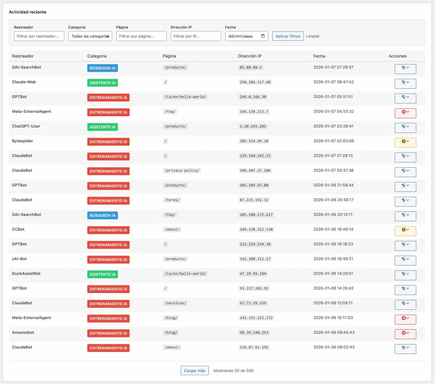Click blocked action icon in Amazonbot row

[x=403, y=333]
